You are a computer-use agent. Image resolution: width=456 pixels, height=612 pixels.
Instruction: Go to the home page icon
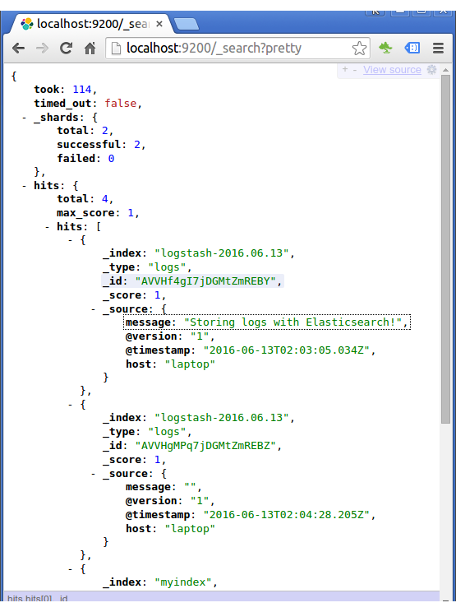tap(90, 49)
